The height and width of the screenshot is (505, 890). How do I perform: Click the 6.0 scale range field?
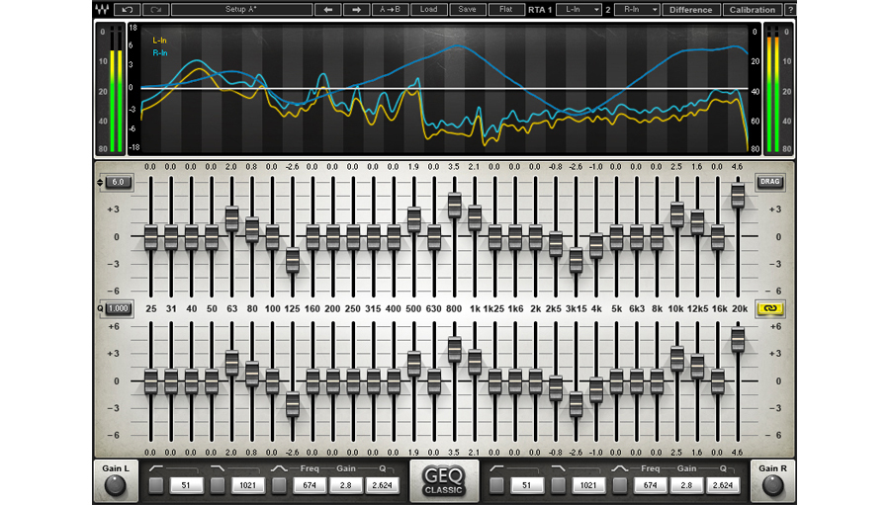click(118, 182)
